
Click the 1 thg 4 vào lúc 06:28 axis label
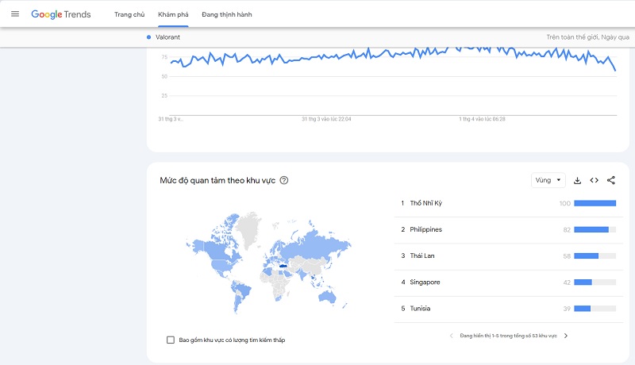coord(482,119)
